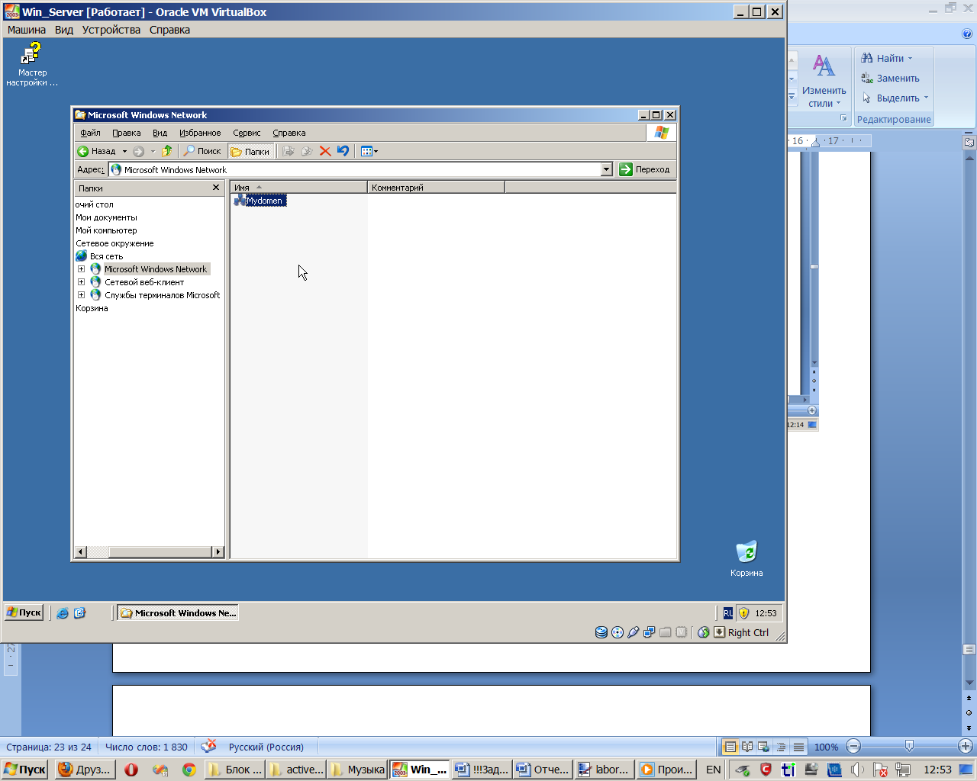Launch Internet Explorer from guest quick launch
Viewport: 977px width, 781px height.
(63, 612)
